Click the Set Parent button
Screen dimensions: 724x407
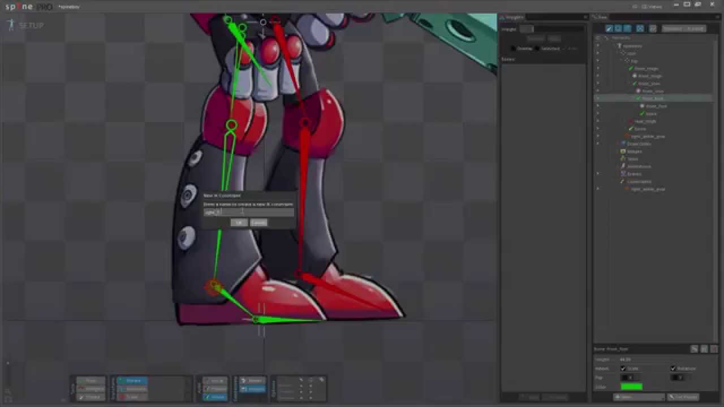(683, 397)
